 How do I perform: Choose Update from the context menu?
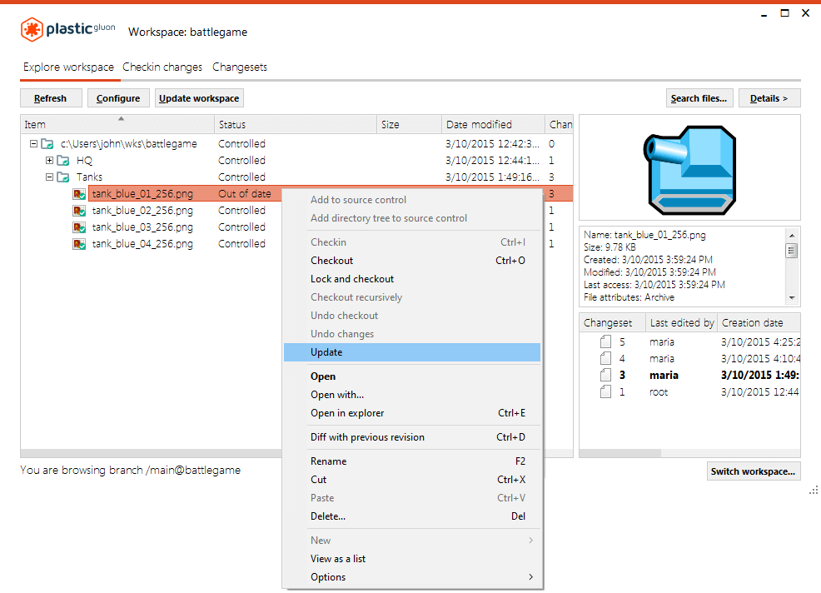pos(412,352)
